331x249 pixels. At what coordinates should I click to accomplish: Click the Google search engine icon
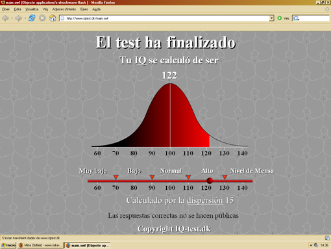pyautogui.click(x=296, y=18)
